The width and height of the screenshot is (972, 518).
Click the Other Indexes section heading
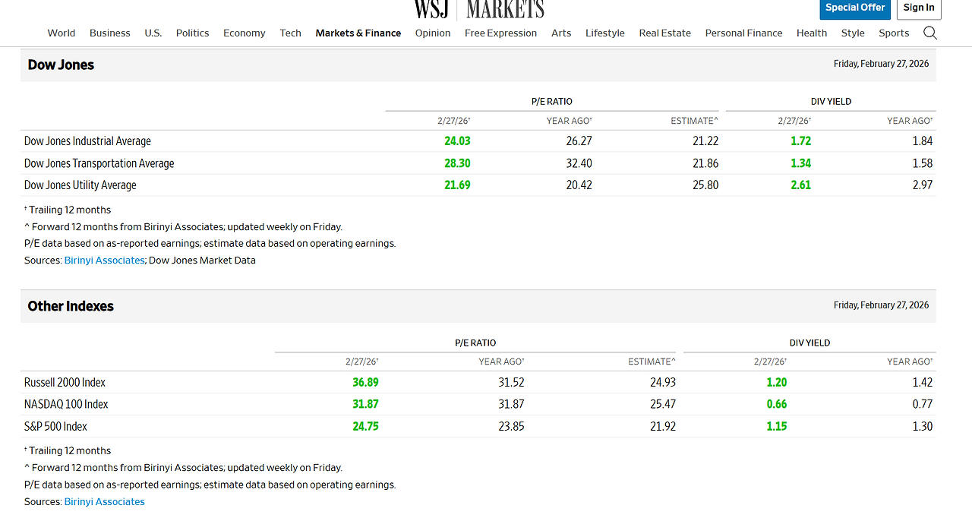71,307
